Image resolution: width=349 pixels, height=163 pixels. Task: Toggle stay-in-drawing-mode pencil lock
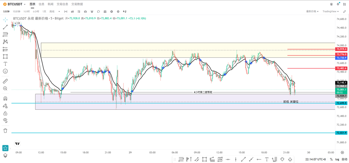point(5,106)
